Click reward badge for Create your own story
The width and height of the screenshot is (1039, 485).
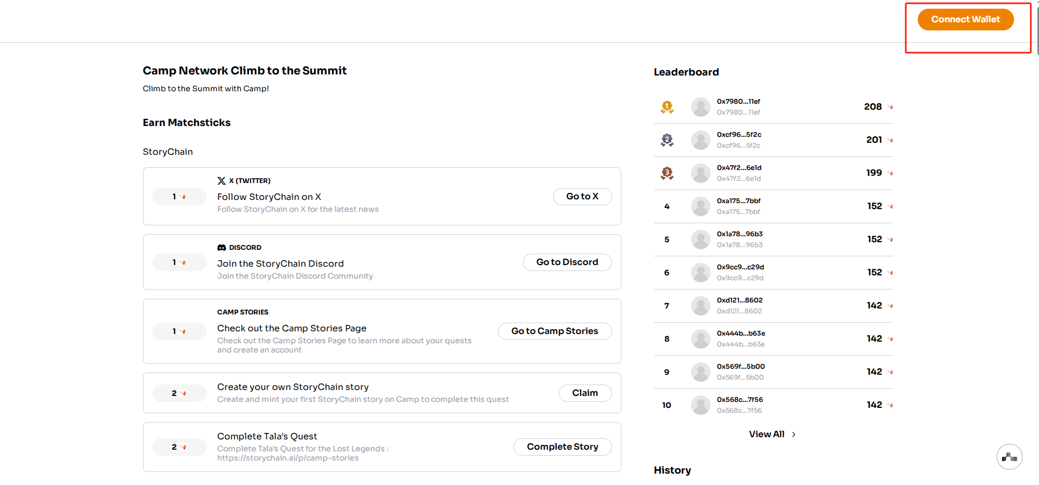tap(179, 393)
